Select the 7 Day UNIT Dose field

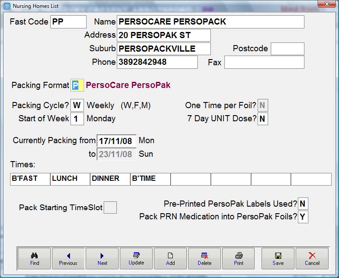[x=262, y=119]
